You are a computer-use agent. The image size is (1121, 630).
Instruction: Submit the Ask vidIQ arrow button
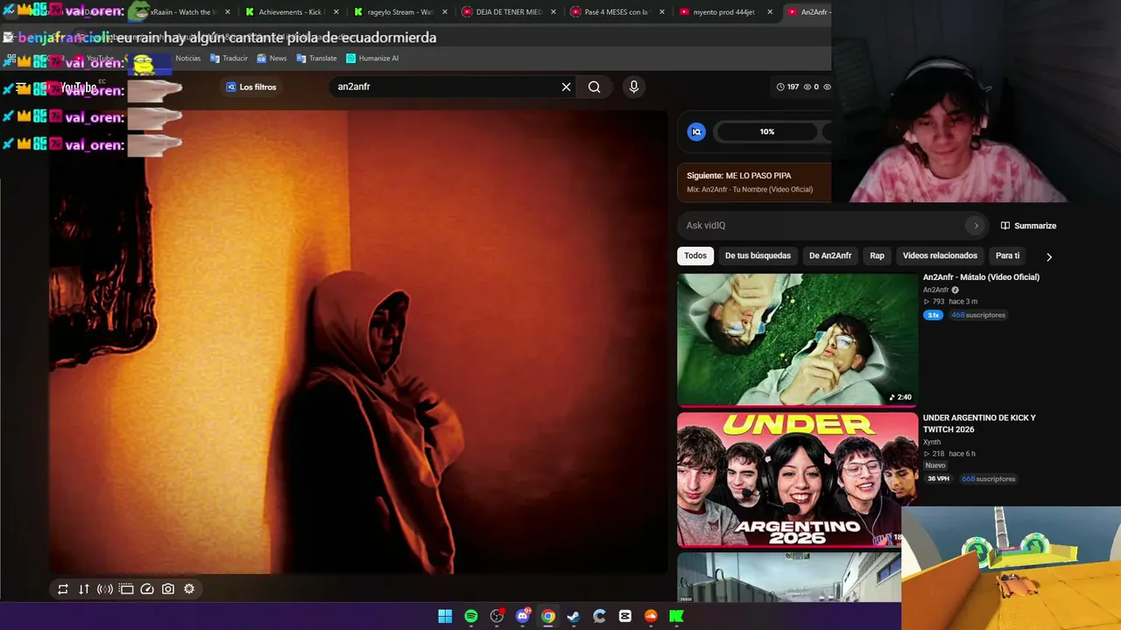point(976,226)
